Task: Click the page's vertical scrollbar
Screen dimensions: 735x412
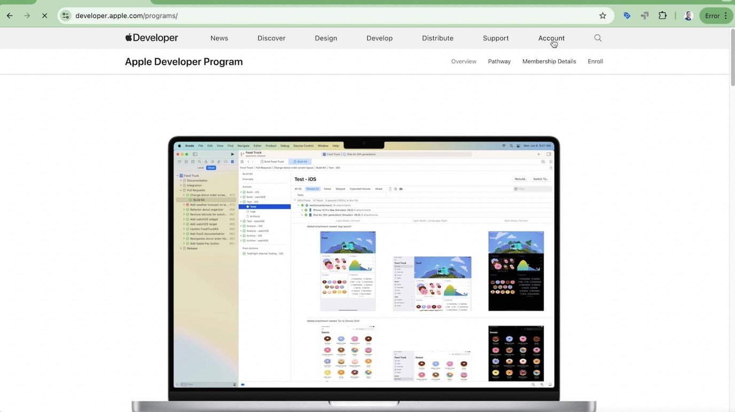Action: point(732,59)
